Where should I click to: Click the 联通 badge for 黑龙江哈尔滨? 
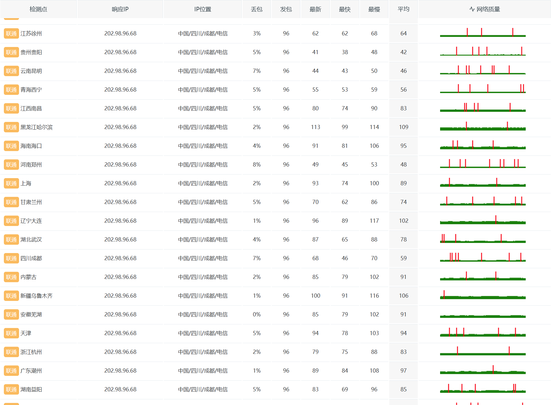tap(11, 127)
